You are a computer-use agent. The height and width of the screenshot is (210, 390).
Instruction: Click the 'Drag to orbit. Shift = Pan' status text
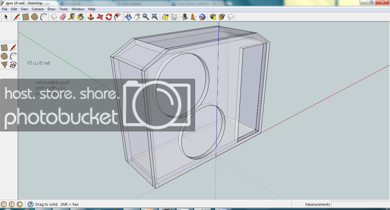(x=57, y=204)
